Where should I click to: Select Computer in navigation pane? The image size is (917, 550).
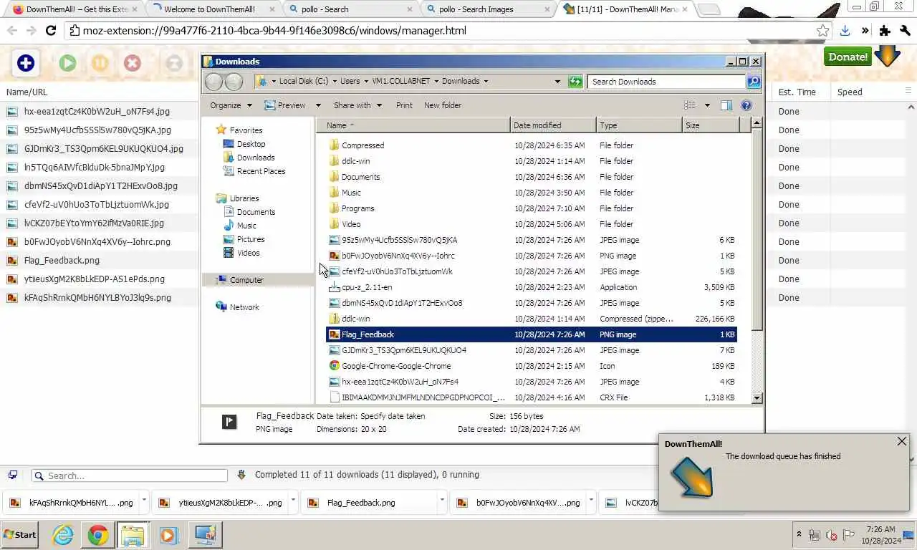click(x=246, y=280)
